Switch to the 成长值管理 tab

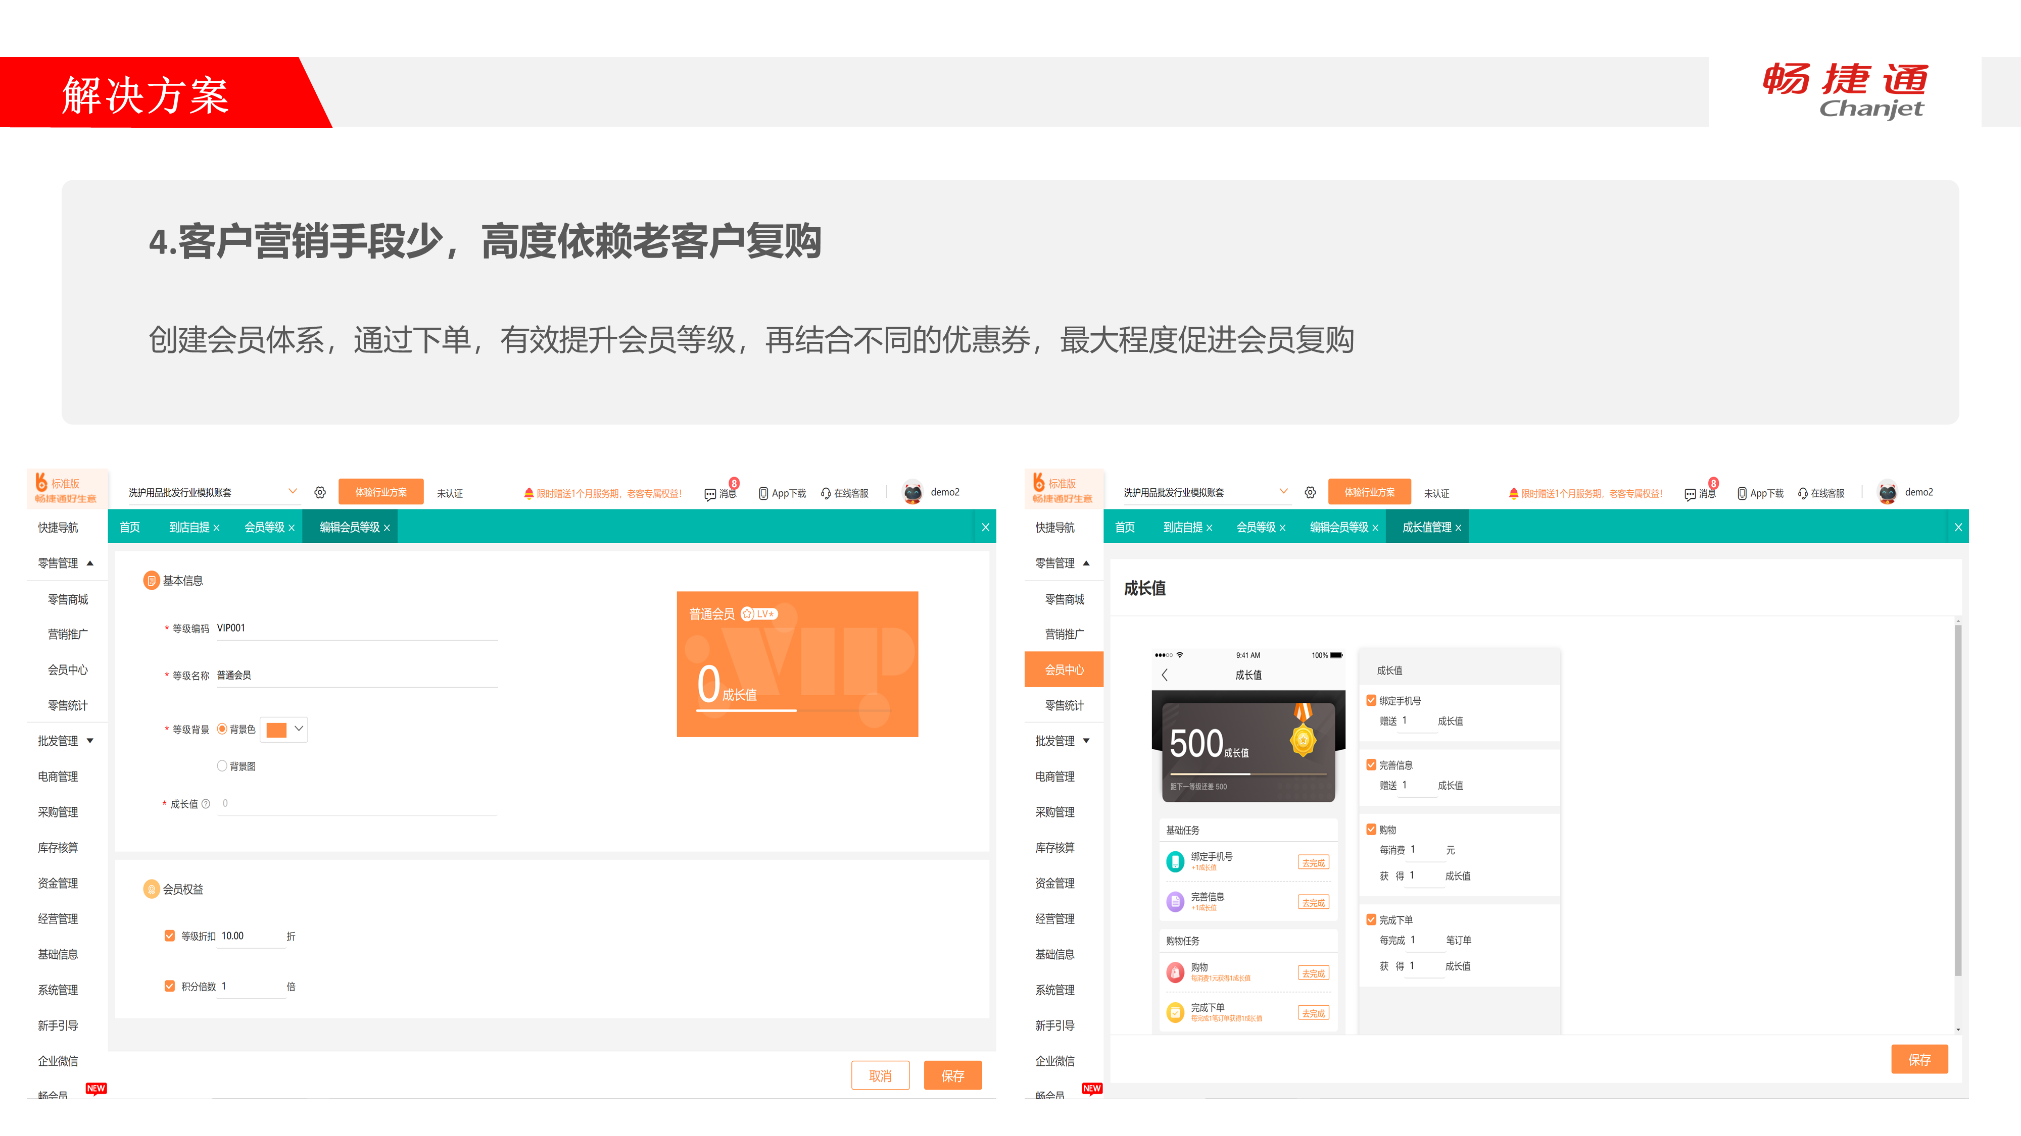click(x=1426, y=528)
